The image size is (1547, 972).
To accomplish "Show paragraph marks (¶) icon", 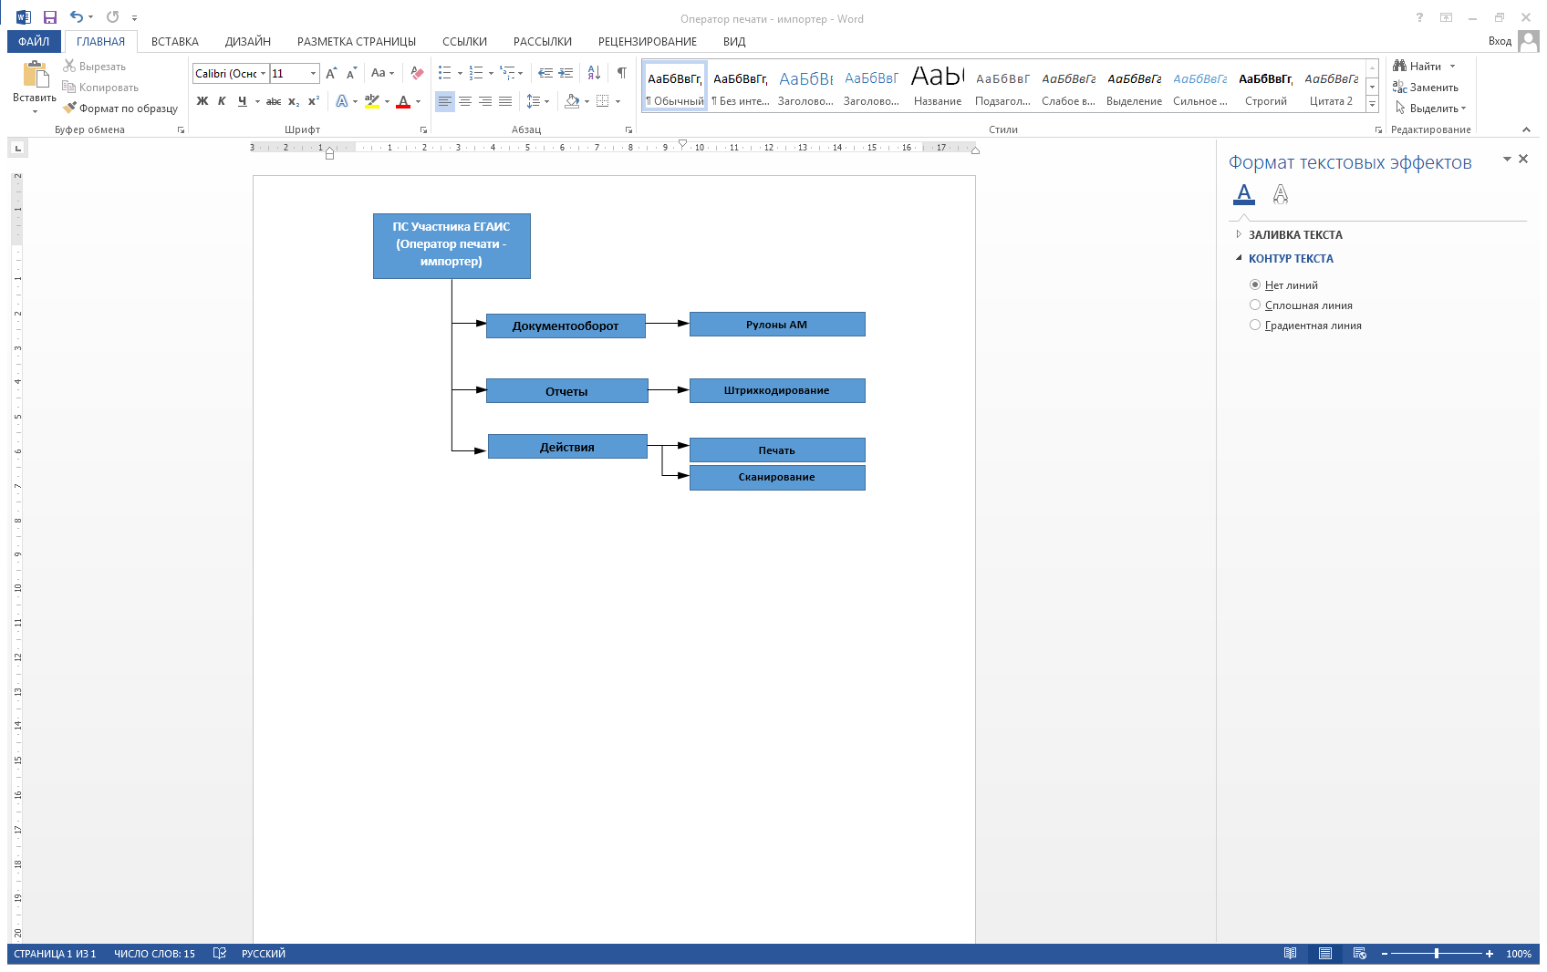I will pyautogui.click(x=621, y=74).
